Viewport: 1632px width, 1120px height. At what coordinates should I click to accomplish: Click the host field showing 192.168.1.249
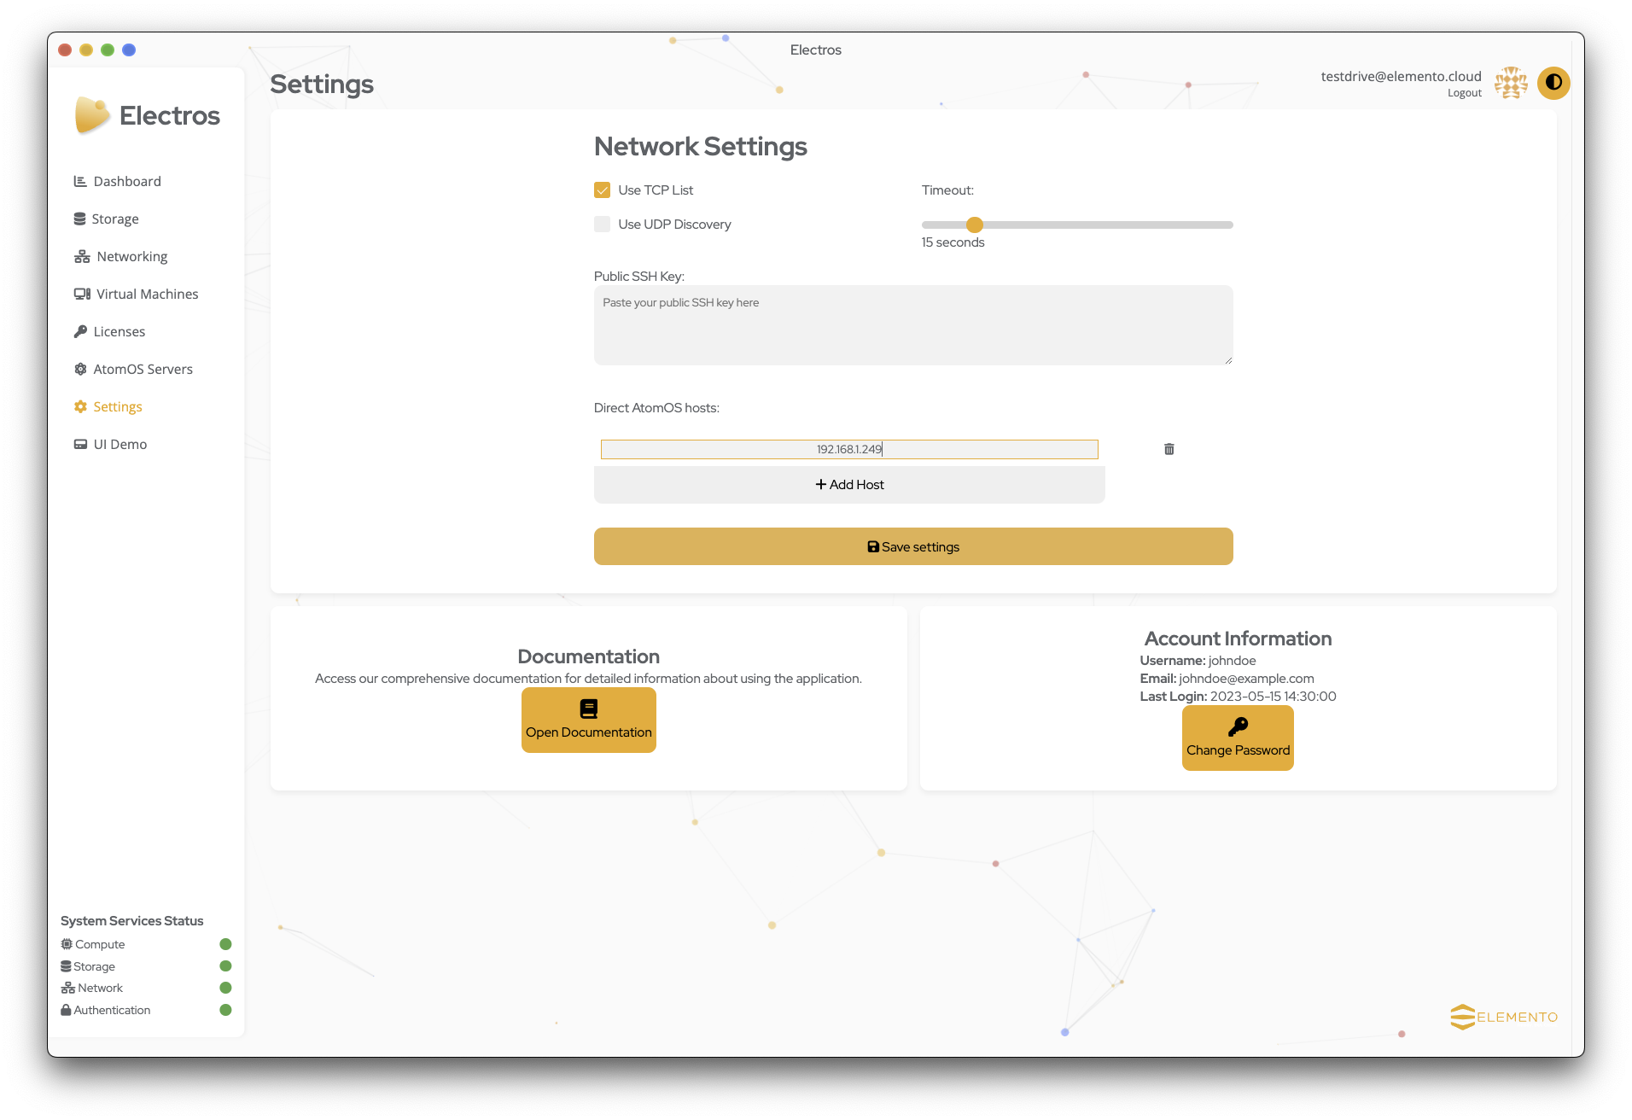(849, 449)
